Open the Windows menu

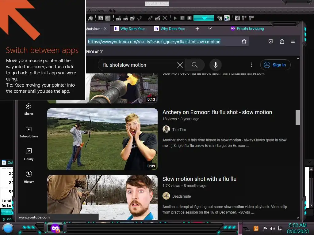pos(96,10)
